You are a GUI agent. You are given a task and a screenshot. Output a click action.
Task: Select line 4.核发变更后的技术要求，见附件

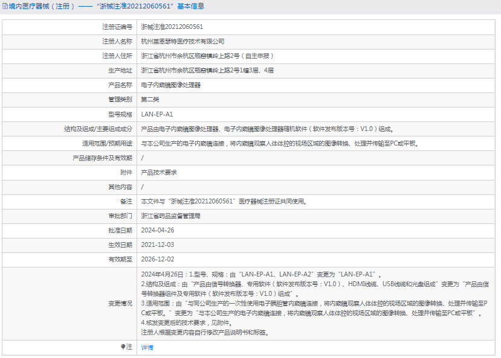click(187, 323)
